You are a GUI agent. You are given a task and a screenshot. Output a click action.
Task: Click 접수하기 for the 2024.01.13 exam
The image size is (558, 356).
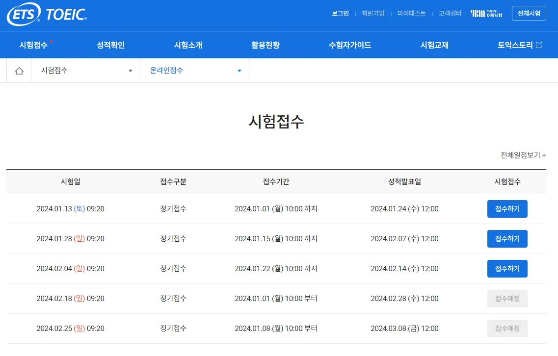pos(507,208)
